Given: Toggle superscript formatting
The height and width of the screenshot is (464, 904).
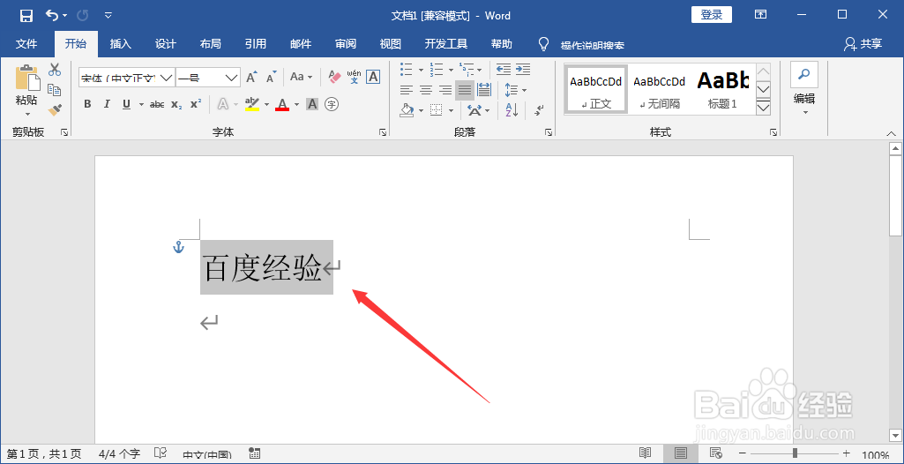Looking at the screenshot, I should coord(196,104).
